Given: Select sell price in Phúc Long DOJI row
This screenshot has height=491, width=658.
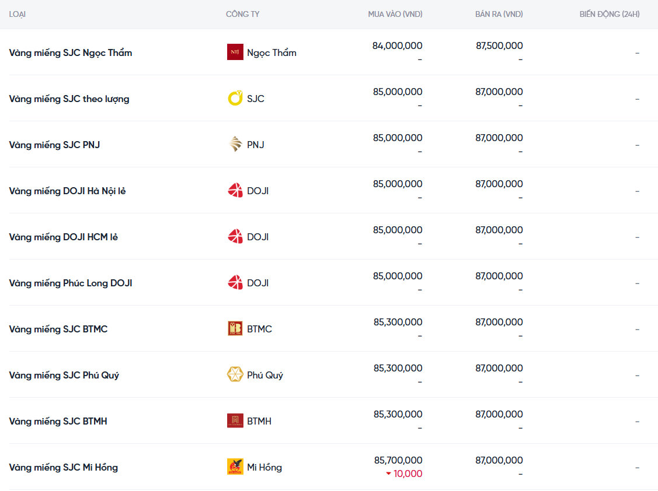Looking at the screenshot, I should click(499, 276).
